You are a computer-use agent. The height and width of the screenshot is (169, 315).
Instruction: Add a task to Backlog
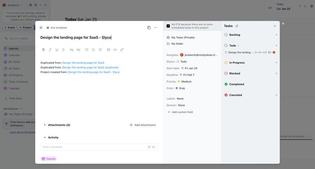pos(276,35)
